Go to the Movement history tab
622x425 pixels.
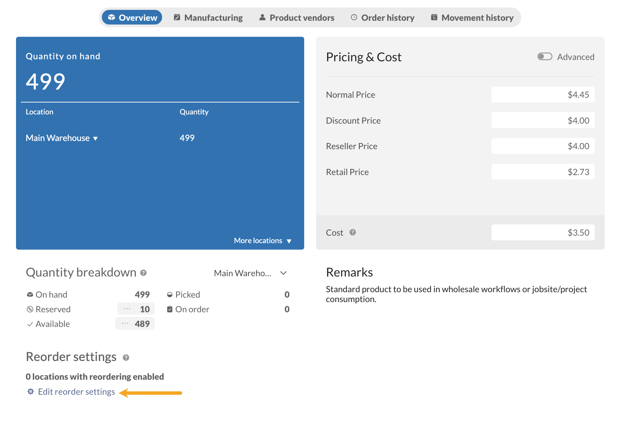point(472,18)
